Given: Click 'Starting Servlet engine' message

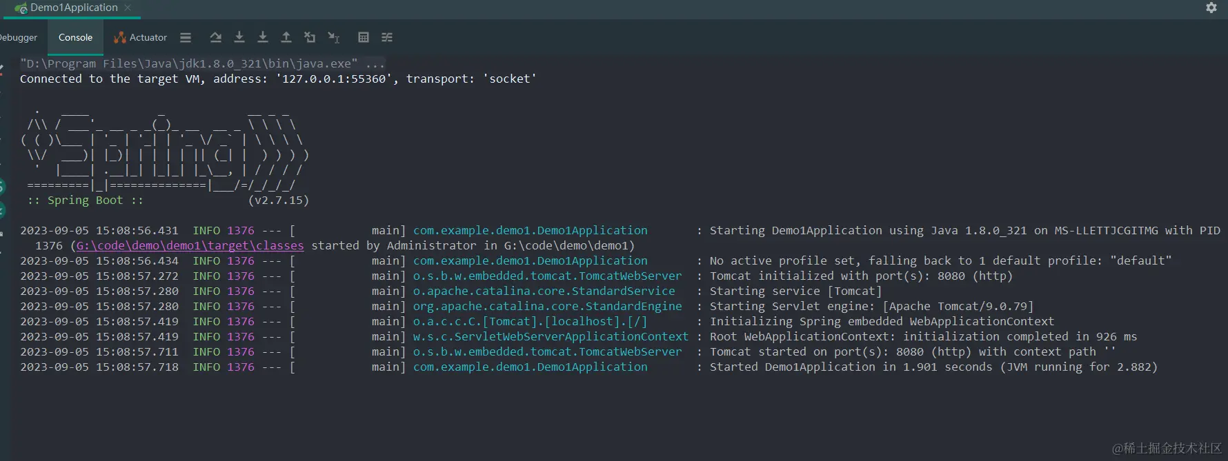Looking at the screenshot, I should [871, 306].
